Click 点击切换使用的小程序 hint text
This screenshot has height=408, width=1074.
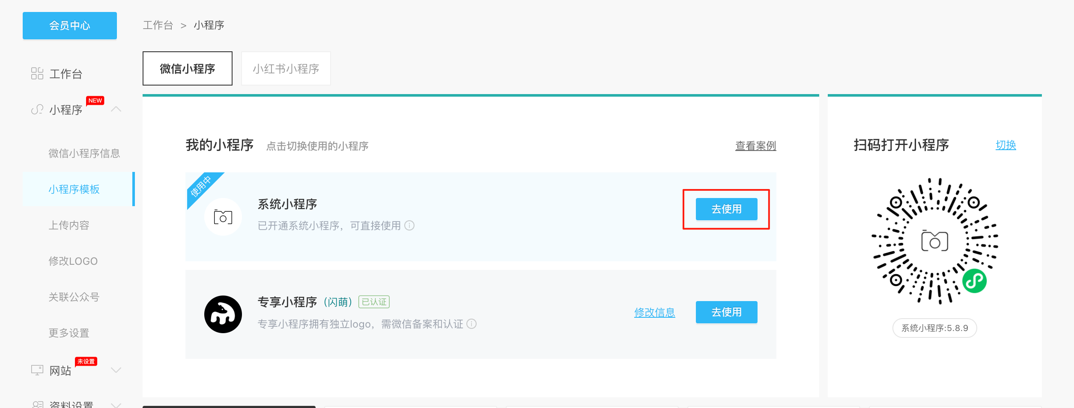click(317, 146)
